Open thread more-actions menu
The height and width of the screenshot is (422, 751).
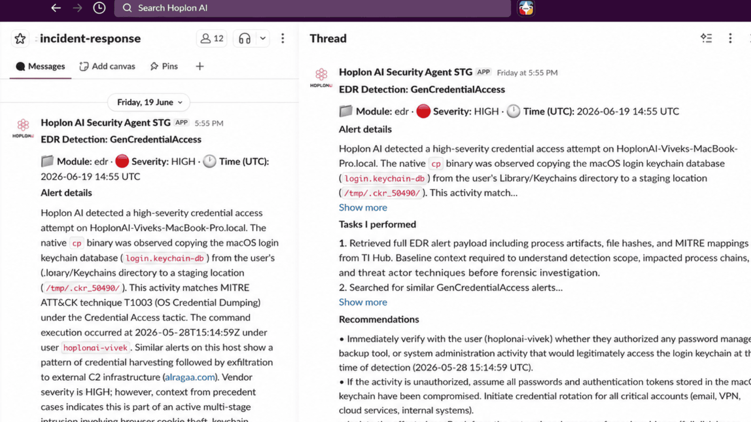point(730,38)
